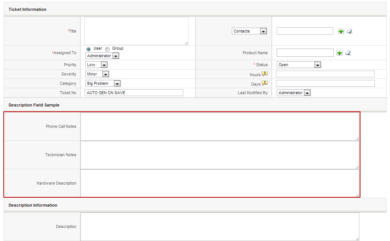Click the green plus icon beside Contacts field
Viewport: 390px width, 241px height.
(341, 31)
